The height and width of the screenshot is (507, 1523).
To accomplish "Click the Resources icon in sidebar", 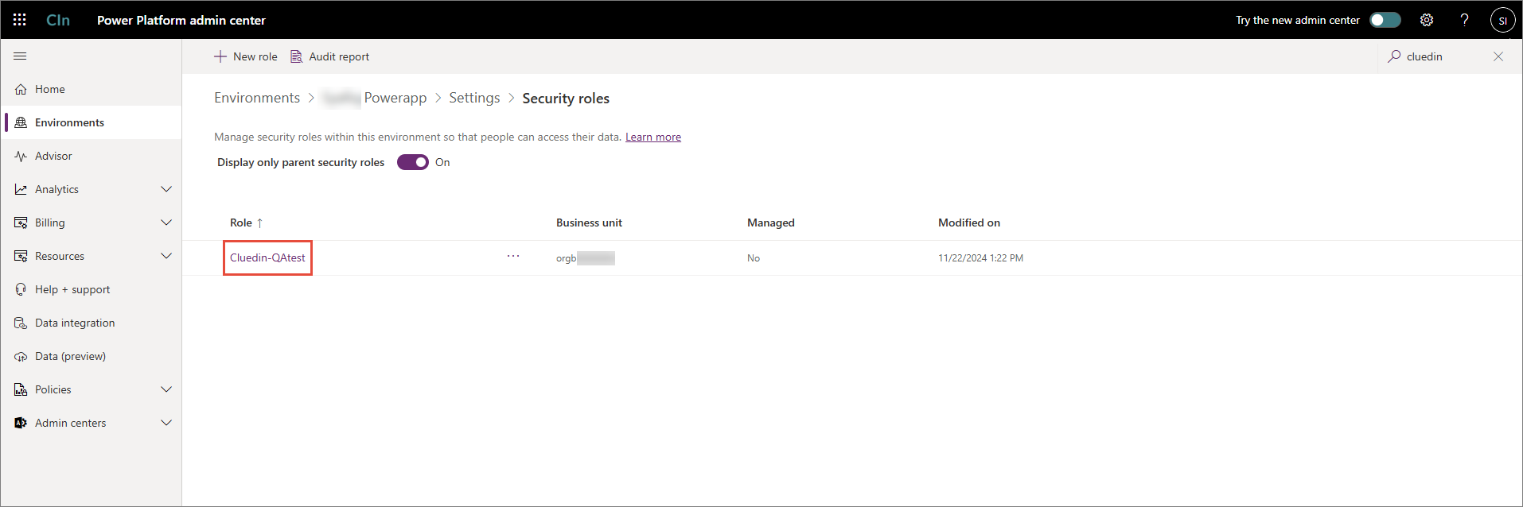I will pyautogui.click(x=21, y=256).
